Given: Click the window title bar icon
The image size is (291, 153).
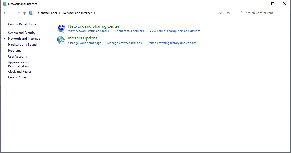Looking at the screenshot, I should [x=4, y=4].
